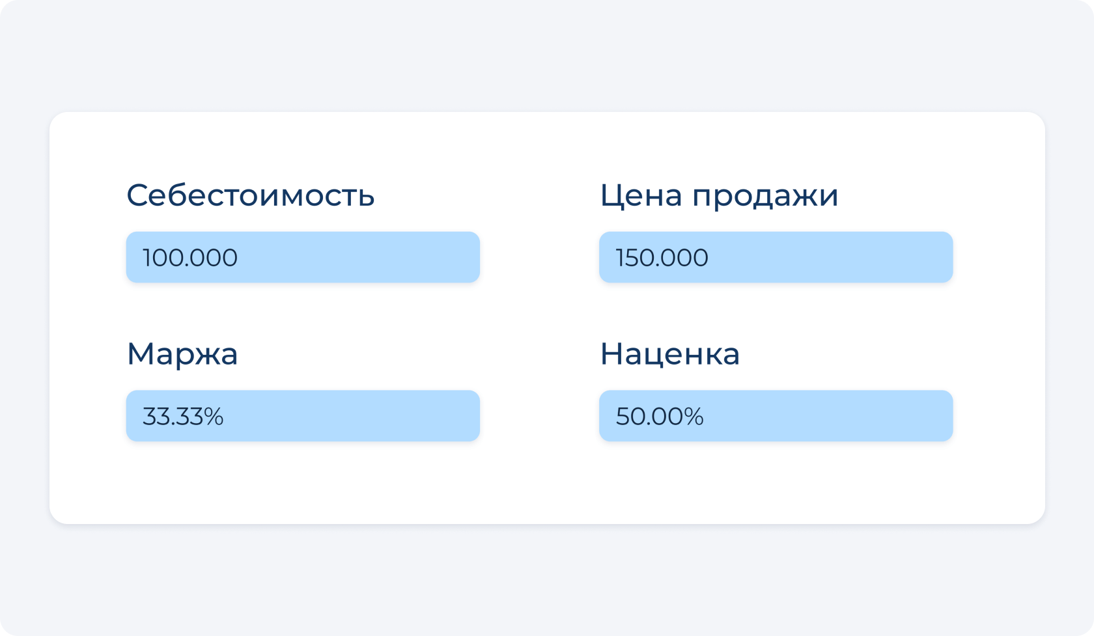
Task: Click the blue box under Себестоимость
Action: pos(303,257)
